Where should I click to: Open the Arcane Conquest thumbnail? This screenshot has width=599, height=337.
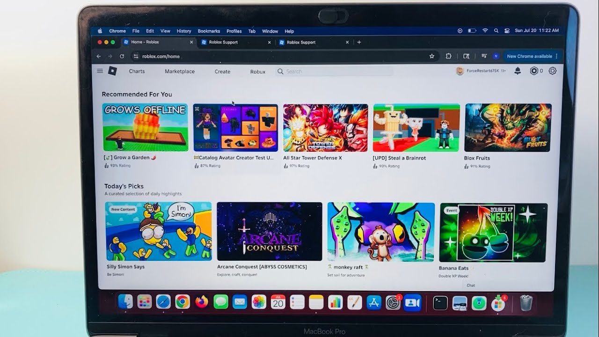click(x=270, y=231)
